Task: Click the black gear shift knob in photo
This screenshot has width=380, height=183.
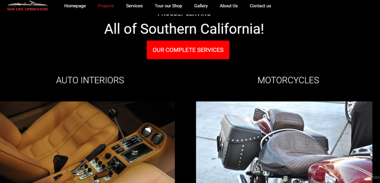Action: (113, 113)
